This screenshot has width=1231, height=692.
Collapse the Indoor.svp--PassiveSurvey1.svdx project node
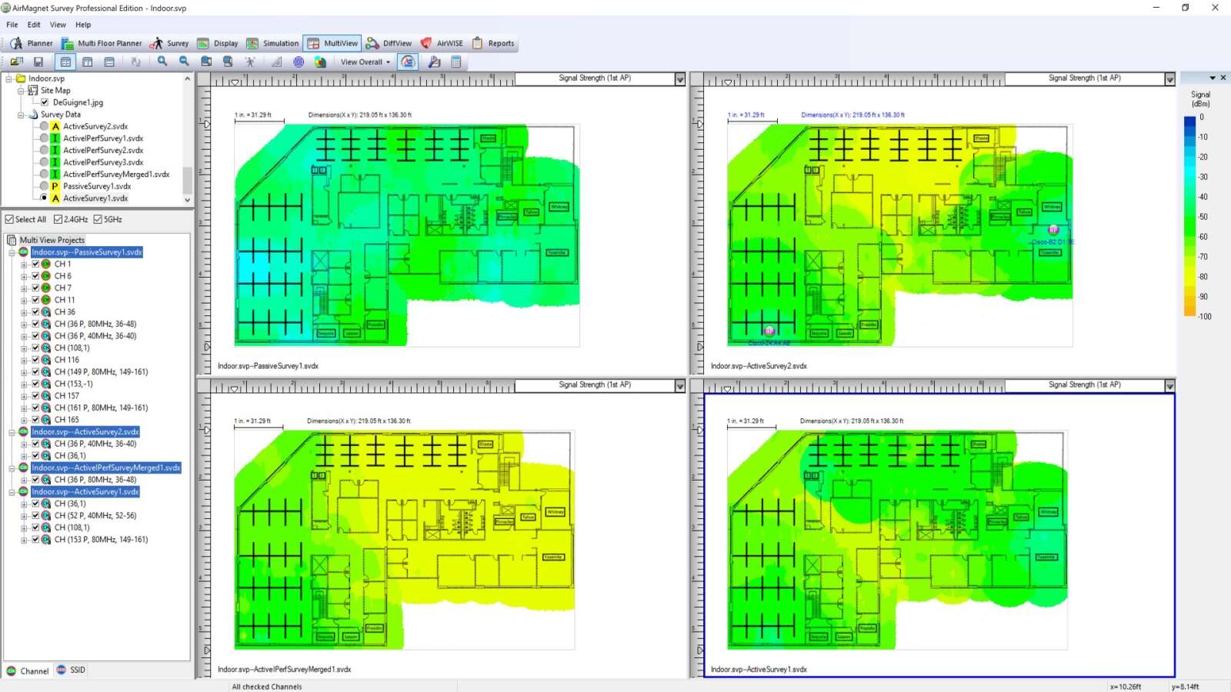click(x=12, y=252)
